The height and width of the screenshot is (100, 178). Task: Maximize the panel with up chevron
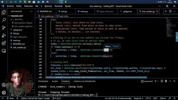170,81
